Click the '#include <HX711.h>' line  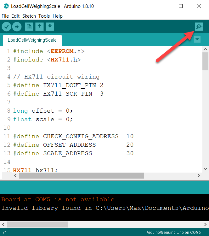47,60
